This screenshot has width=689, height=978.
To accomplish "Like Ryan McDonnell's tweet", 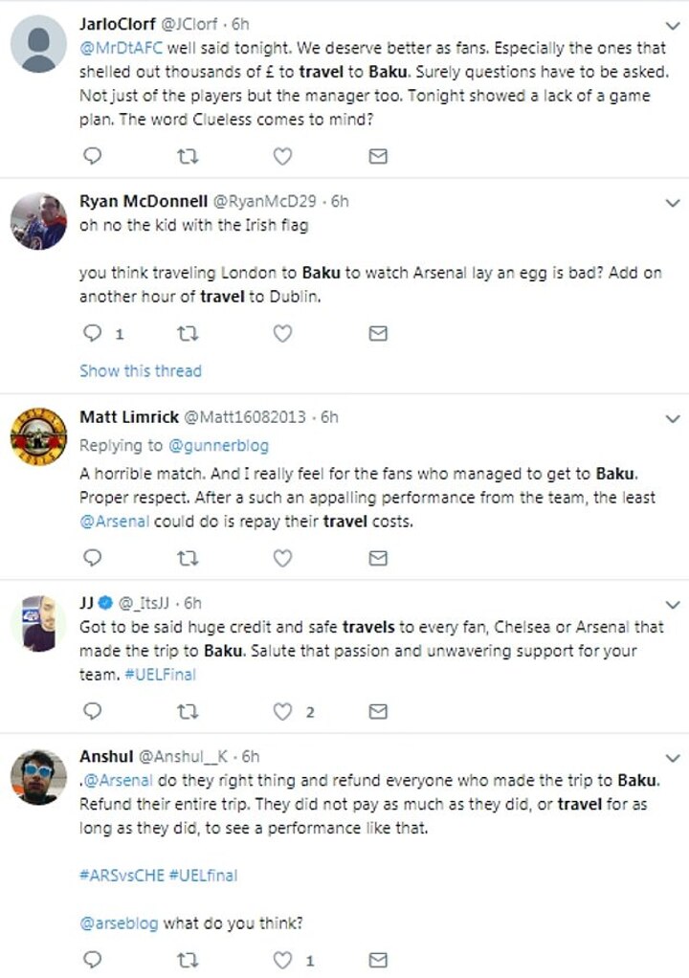I will (x=282, y=333).
